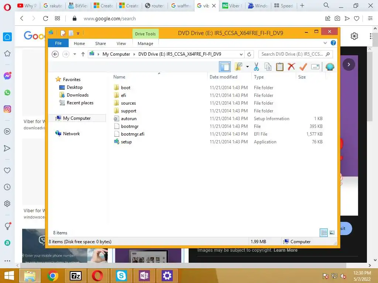
Task: Click the Search DVD Drive input field
Action: pyautogui.click(x=293, y=54)
